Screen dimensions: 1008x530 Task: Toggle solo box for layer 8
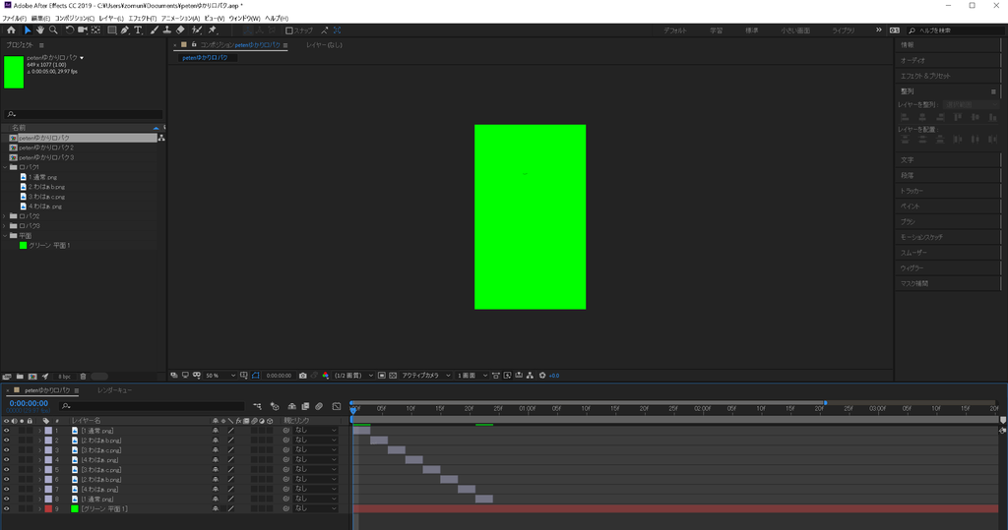tap(22, 500)
